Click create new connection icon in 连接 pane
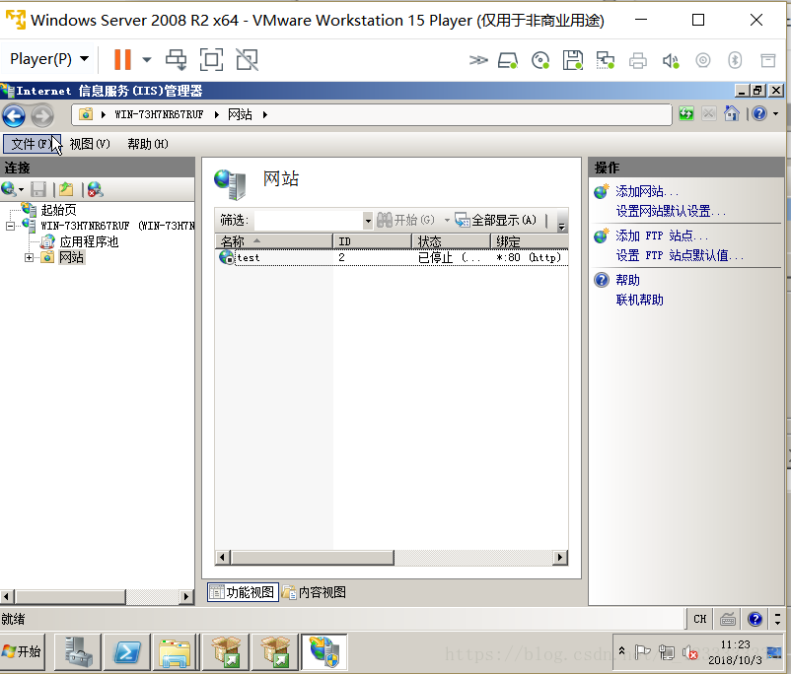This screenshot has width=791, height=674. tap(9, 189)
